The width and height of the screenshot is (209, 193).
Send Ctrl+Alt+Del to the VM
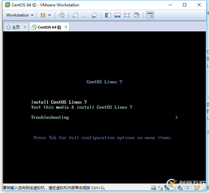pos(62,15)
